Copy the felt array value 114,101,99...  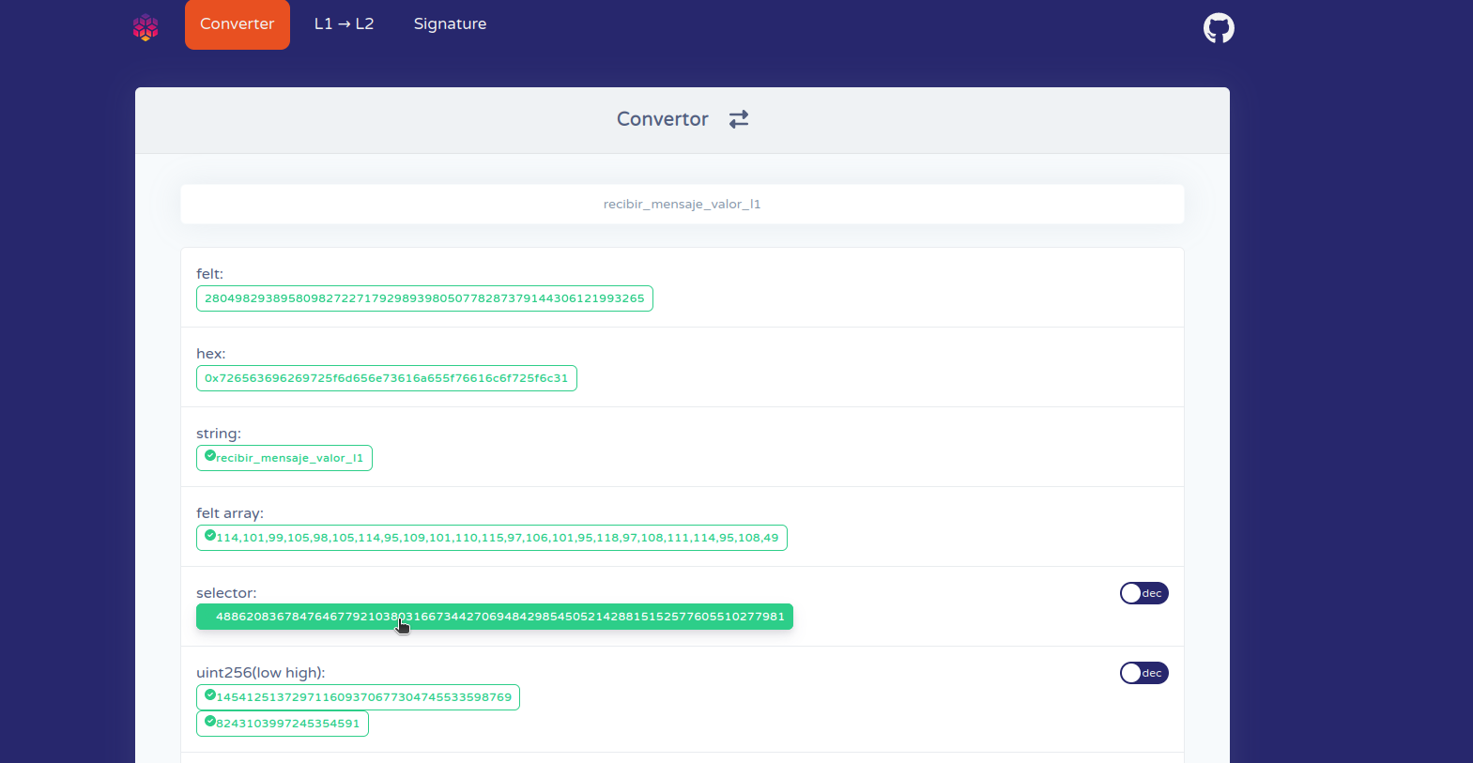coord(492,538)
